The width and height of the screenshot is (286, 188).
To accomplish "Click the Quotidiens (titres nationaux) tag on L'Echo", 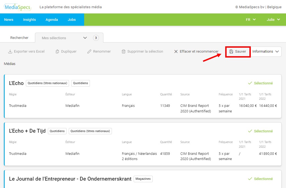I will click(47, 83).
